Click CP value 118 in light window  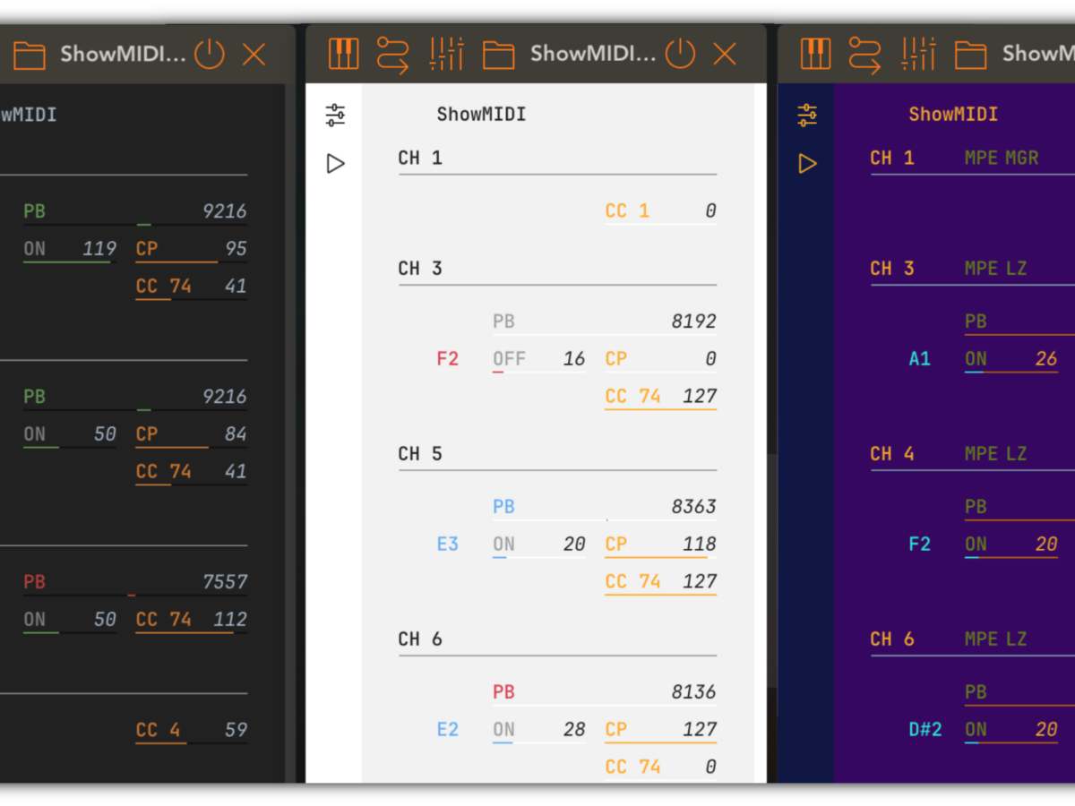[x=700, y=544]
